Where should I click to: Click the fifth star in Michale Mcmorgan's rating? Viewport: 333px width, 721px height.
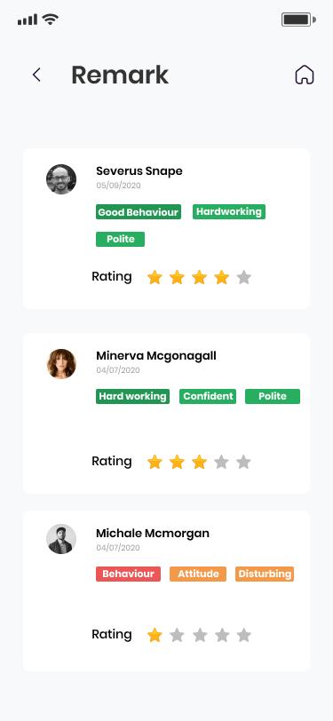coord(244,636)
